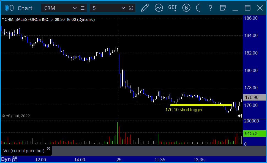Viewport: 267px width, 163px height.
Task: Close the chart window
Action: (260, 8)
